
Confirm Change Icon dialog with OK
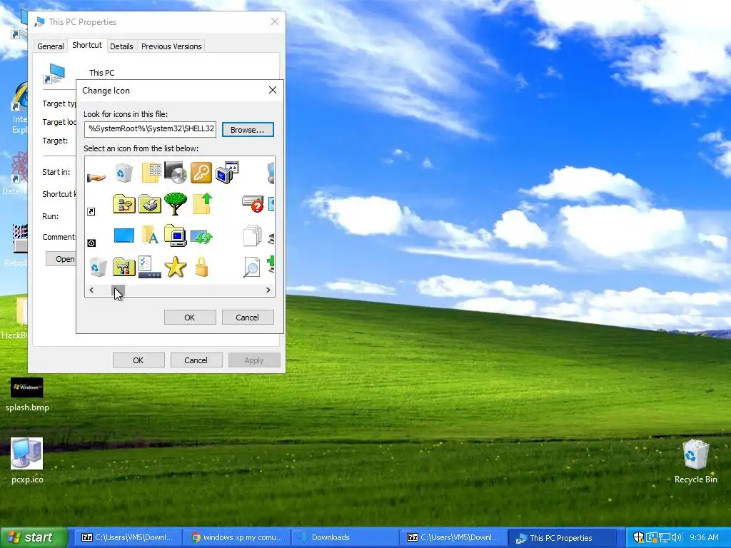point(190,318)
